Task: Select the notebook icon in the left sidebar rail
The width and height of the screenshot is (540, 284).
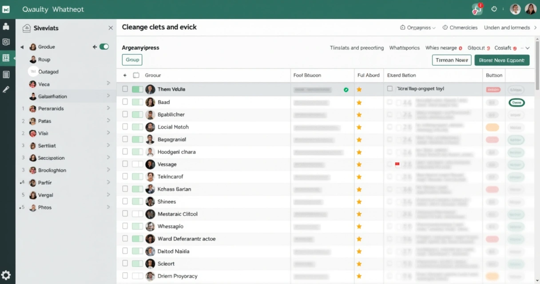Action: 6,74
